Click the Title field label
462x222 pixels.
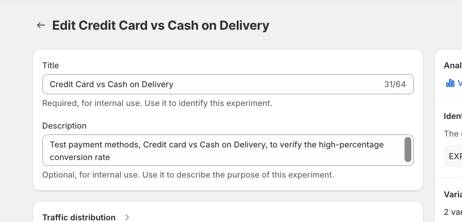pyautogui.click(x=51, y=65)
